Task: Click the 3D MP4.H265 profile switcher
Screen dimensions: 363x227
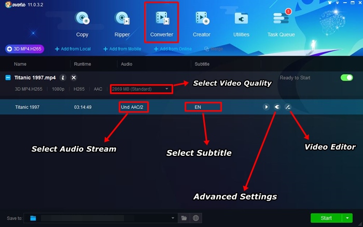Action: pyautogui.click(x=24, y=49)
